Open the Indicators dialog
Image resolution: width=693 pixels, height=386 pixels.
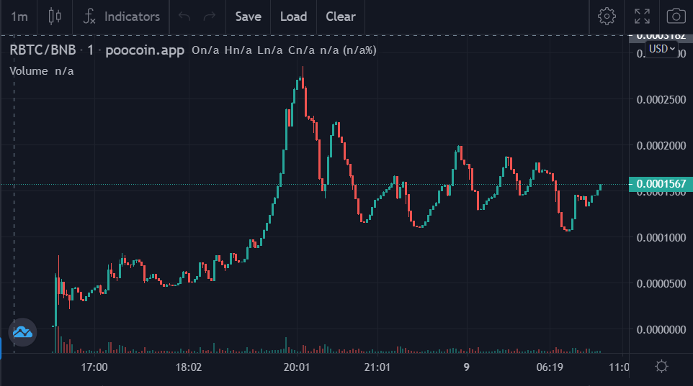(x=121, y=17)
